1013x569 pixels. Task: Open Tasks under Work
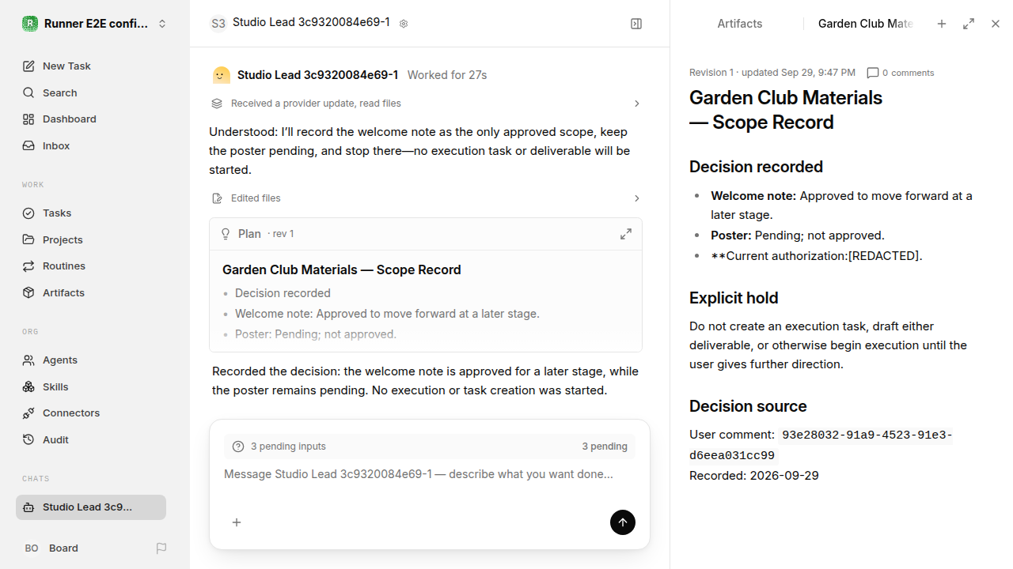(95, 213)
